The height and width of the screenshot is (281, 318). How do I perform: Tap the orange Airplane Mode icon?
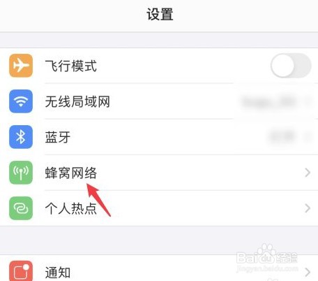(21, 66)
